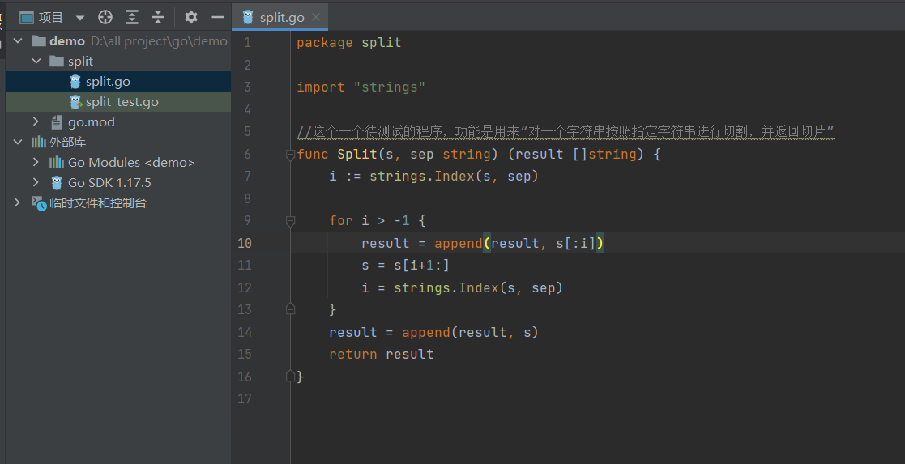Viewport: 905px width, 464px height.
Task: Select split.go in project tree
Action: (x=118, y=81)
